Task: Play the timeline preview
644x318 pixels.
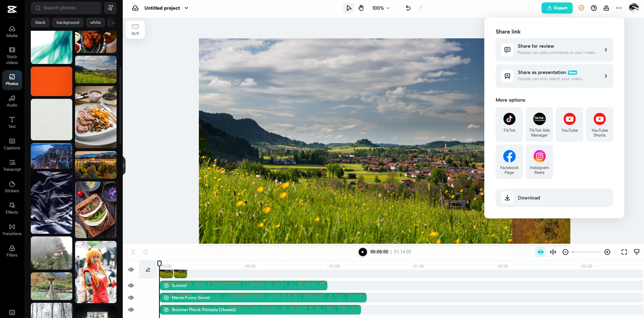Action: pyautogui.click(x=362, y=252)
